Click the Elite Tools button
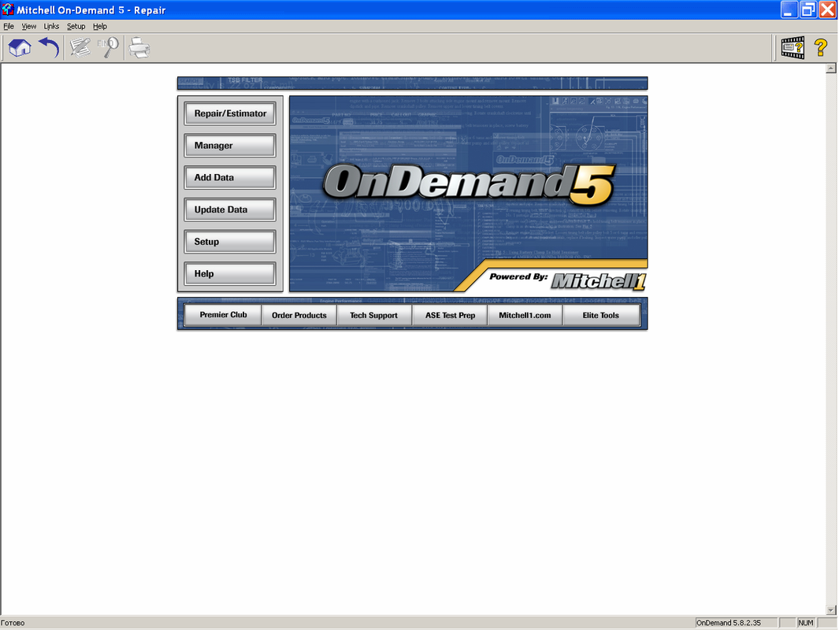 [x=601, y=315]
